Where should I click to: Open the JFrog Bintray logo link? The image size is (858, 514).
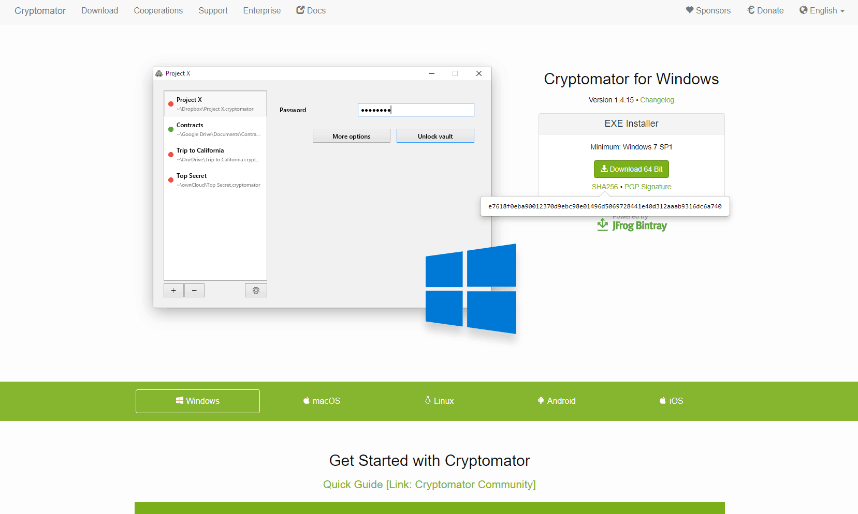[632, 225]
